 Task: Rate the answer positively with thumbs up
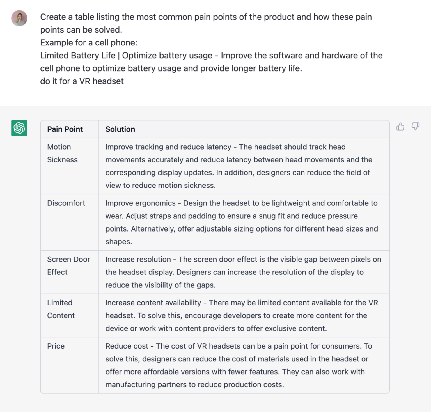(400, 127)
